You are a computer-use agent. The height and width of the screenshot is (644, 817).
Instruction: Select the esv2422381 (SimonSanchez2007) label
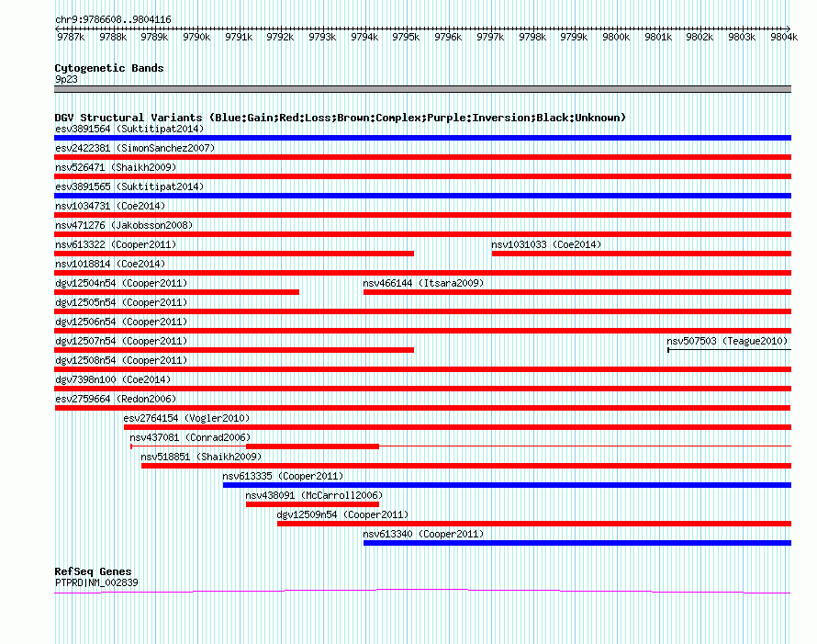coord(135,148)
